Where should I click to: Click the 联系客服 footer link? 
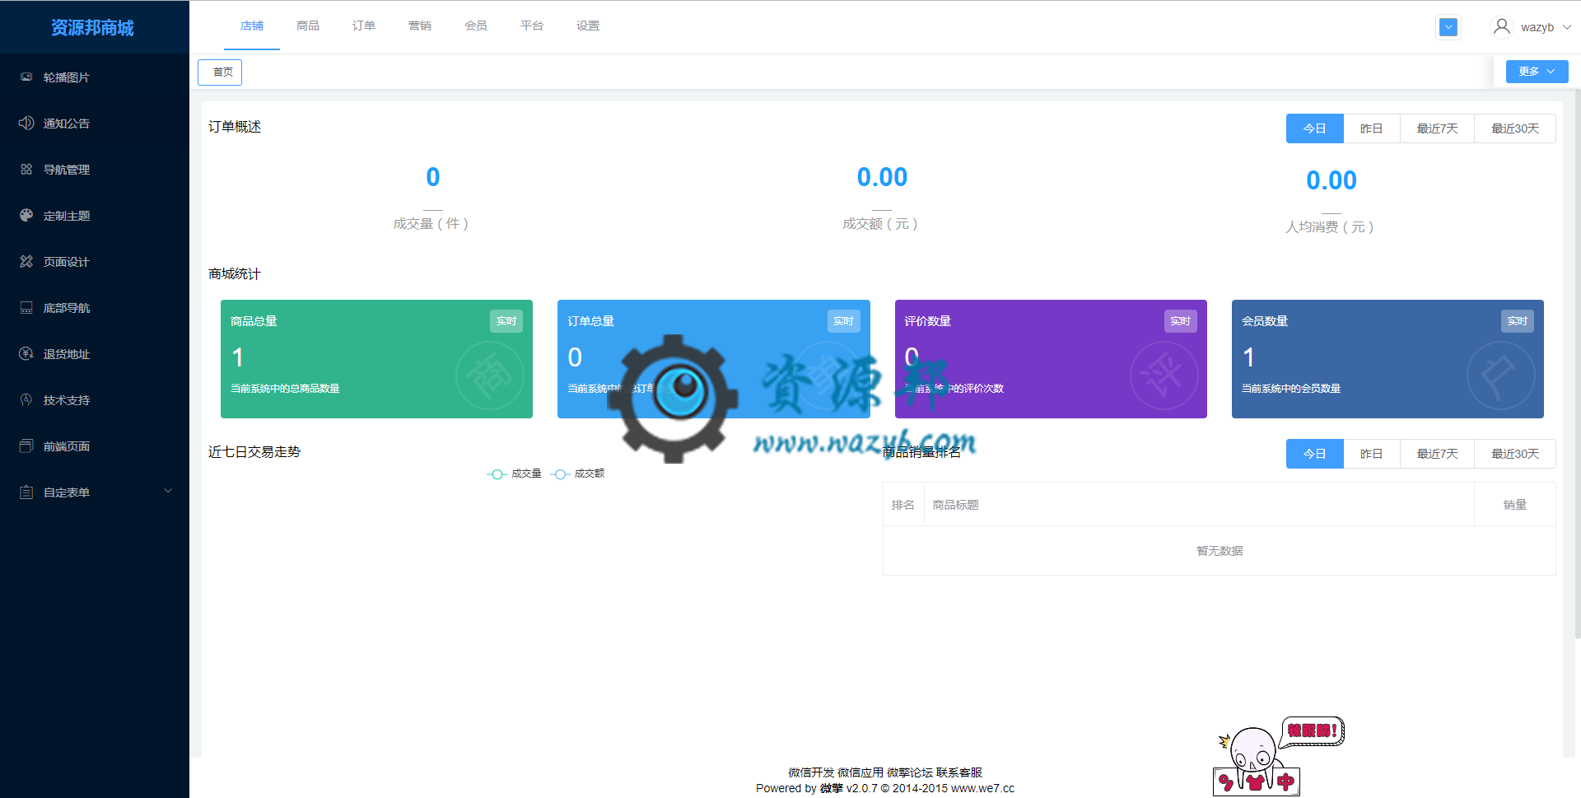pyautogui.click(x=959, y=772)
